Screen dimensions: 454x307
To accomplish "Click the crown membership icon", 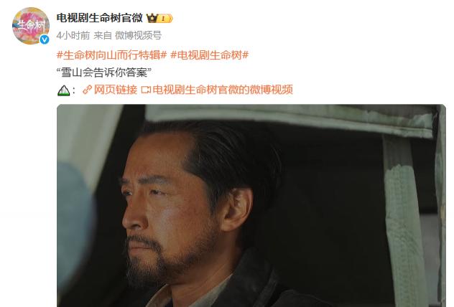I will (152, 18).
